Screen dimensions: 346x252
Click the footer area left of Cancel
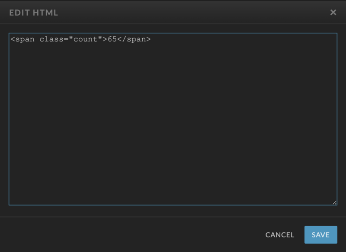coord(132,235)
